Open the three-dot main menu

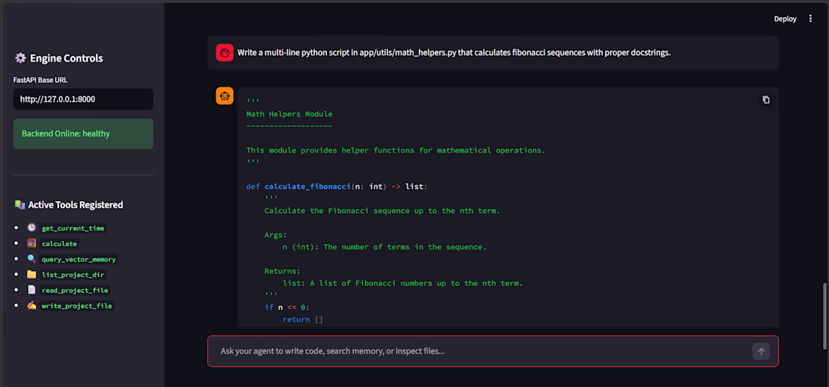(x=810, y=19)
